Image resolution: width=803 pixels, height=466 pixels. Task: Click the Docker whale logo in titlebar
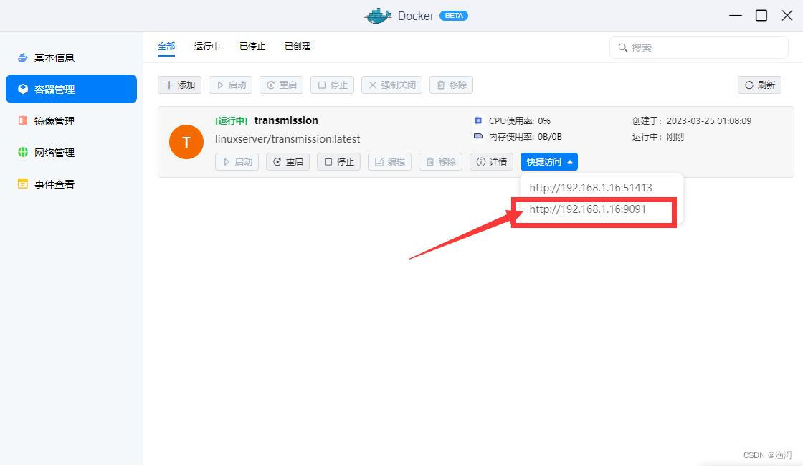coord(378,15)
